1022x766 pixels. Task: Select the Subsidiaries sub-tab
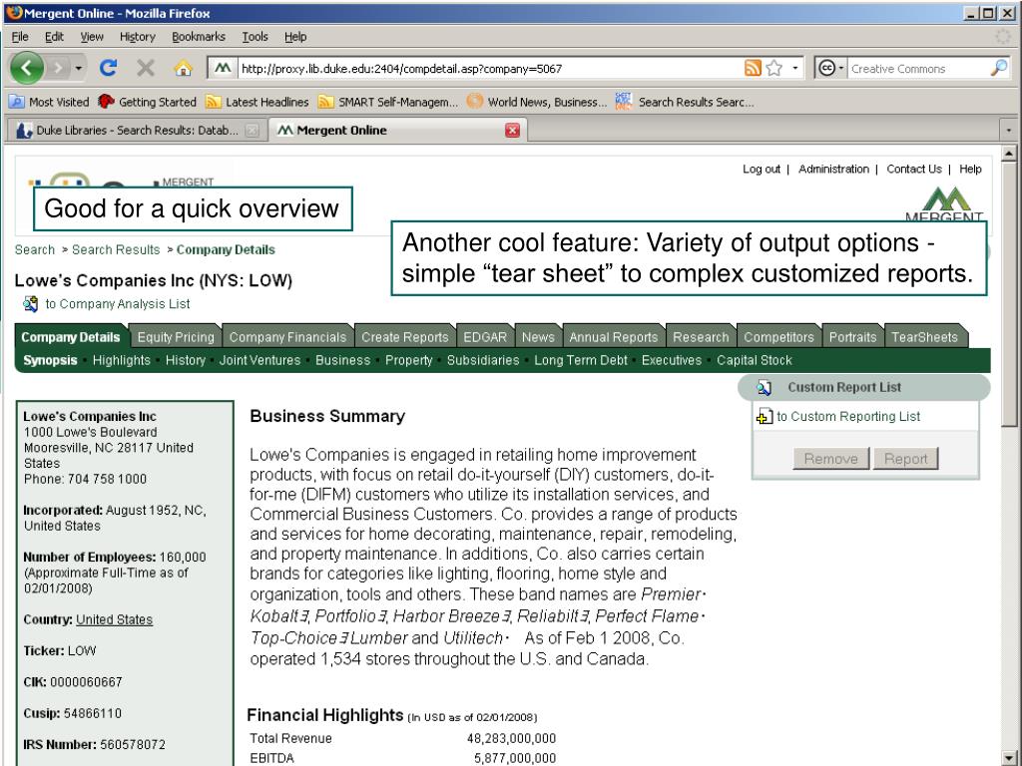483,360
